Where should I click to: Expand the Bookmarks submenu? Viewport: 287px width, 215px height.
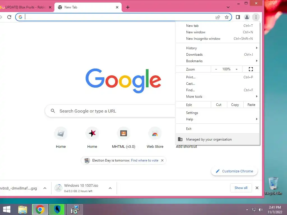tap(218, 61)
